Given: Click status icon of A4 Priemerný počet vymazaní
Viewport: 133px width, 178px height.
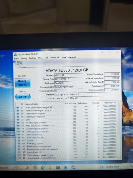Looking at the screenshot, I should pos(18,129).
